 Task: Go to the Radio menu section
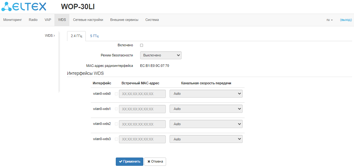click(x=33, y=20)
